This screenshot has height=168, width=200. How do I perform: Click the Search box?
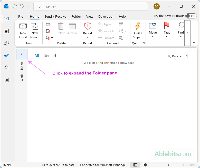[91, 6]
